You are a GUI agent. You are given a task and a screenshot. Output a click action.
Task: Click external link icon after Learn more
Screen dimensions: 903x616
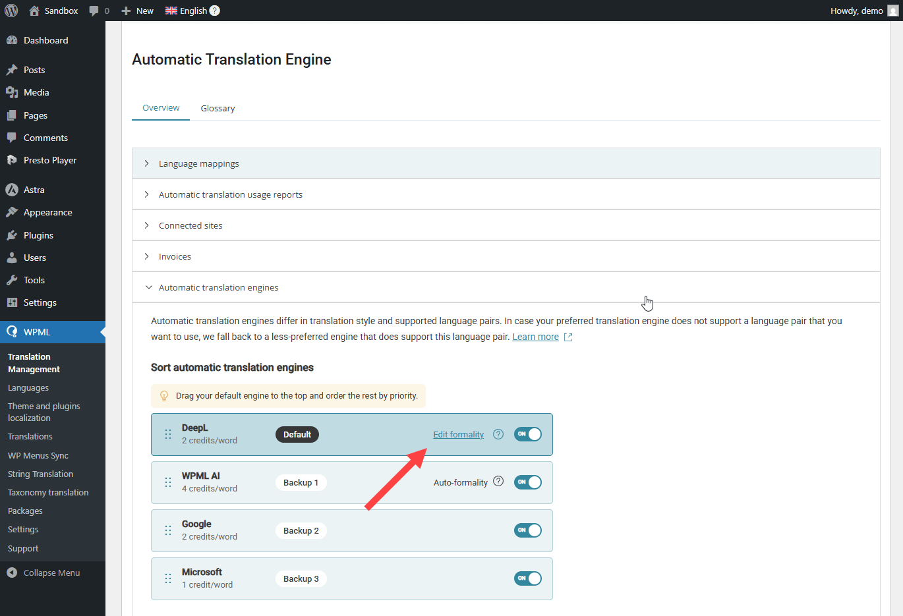coord(568,337)
